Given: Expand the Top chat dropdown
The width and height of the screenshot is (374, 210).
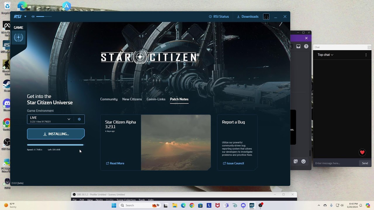Looking at the screenshot, I should pyautogui.click(x=325, y=55).
